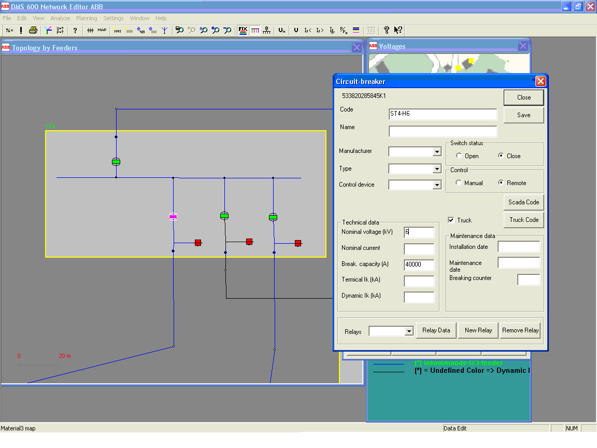Click the U=? P=? query icon

coord(60,30)
